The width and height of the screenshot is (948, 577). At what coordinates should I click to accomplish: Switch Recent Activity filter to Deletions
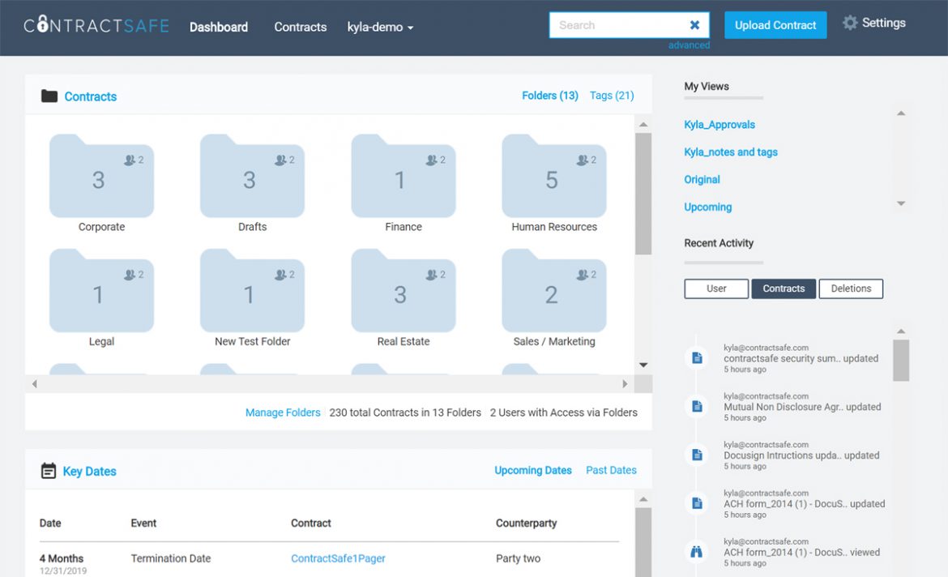tap(851, 288)
